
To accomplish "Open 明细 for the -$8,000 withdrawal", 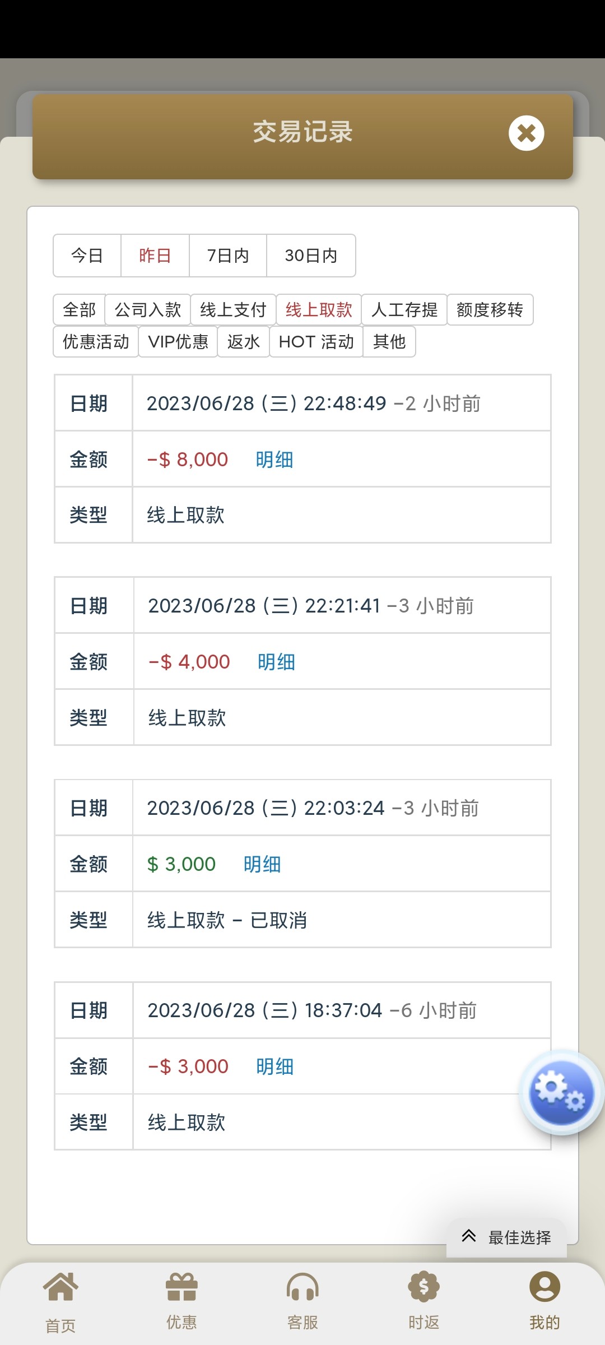I will (274, 460).
